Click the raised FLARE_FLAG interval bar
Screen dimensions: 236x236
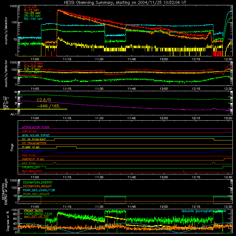pos(67,146)
